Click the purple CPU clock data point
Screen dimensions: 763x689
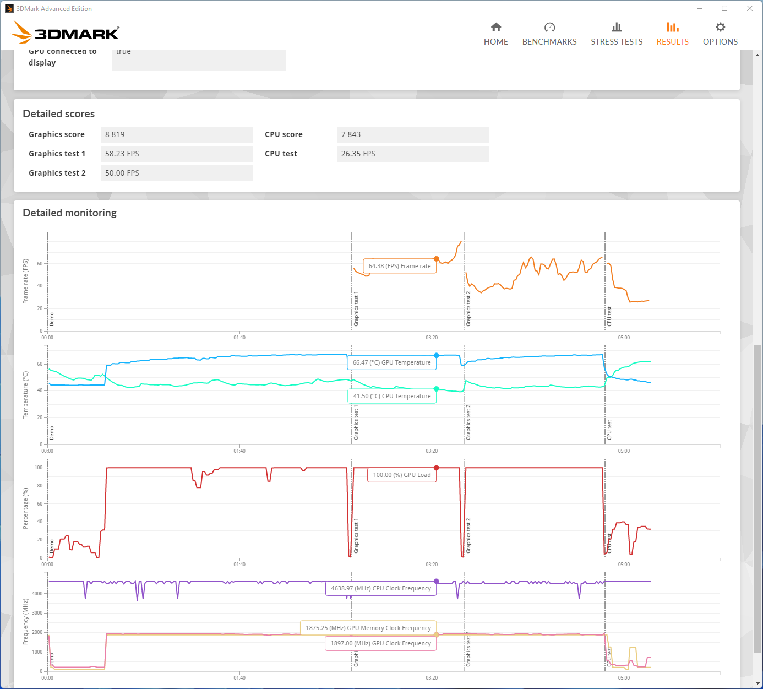437,581
